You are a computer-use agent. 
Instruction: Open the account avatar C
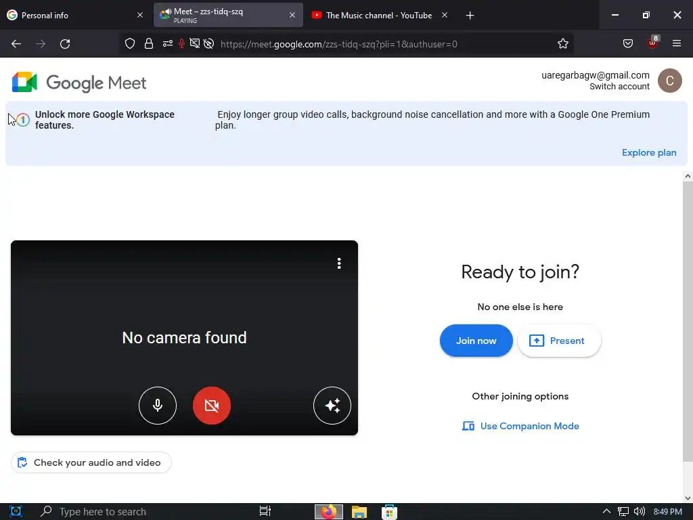tap(669, 81)
